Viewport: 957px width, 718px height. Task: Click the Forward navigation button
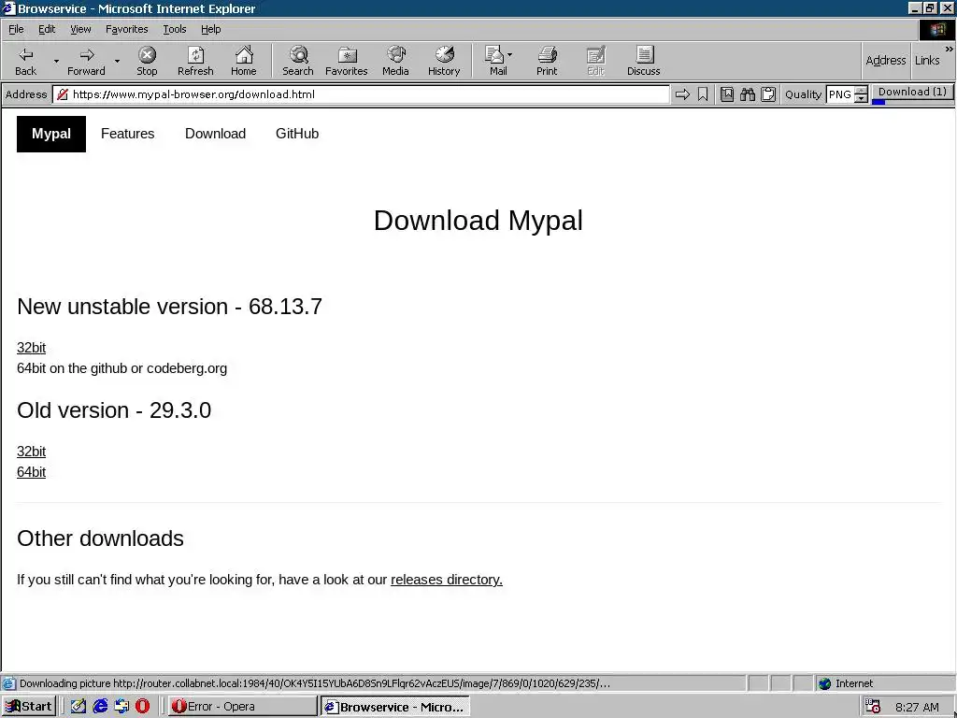[x=86, y=61]
